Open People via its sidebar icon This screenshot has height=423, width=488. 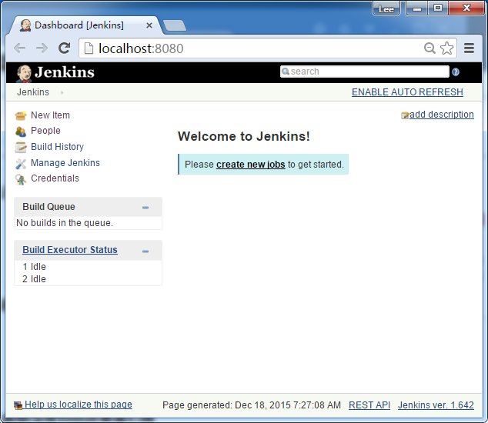point(21,132)
